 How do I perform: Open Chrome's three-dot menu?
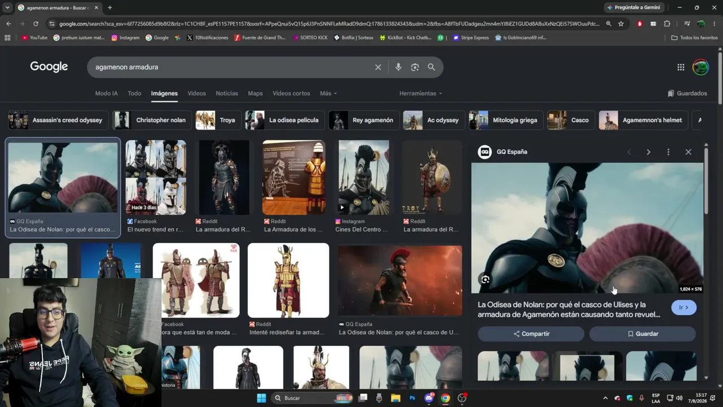click(713, 24)
